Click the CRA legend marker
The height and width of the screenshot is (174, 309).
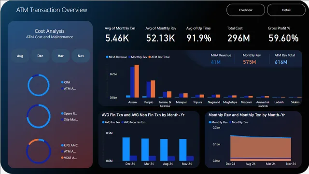(62, 82)
